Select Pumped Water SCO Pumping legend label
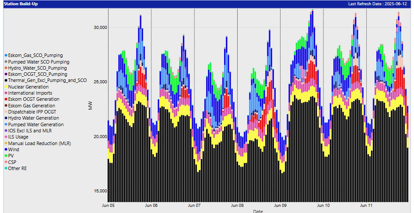The height and width of the screenshot is (213, 414). (39, 62)
